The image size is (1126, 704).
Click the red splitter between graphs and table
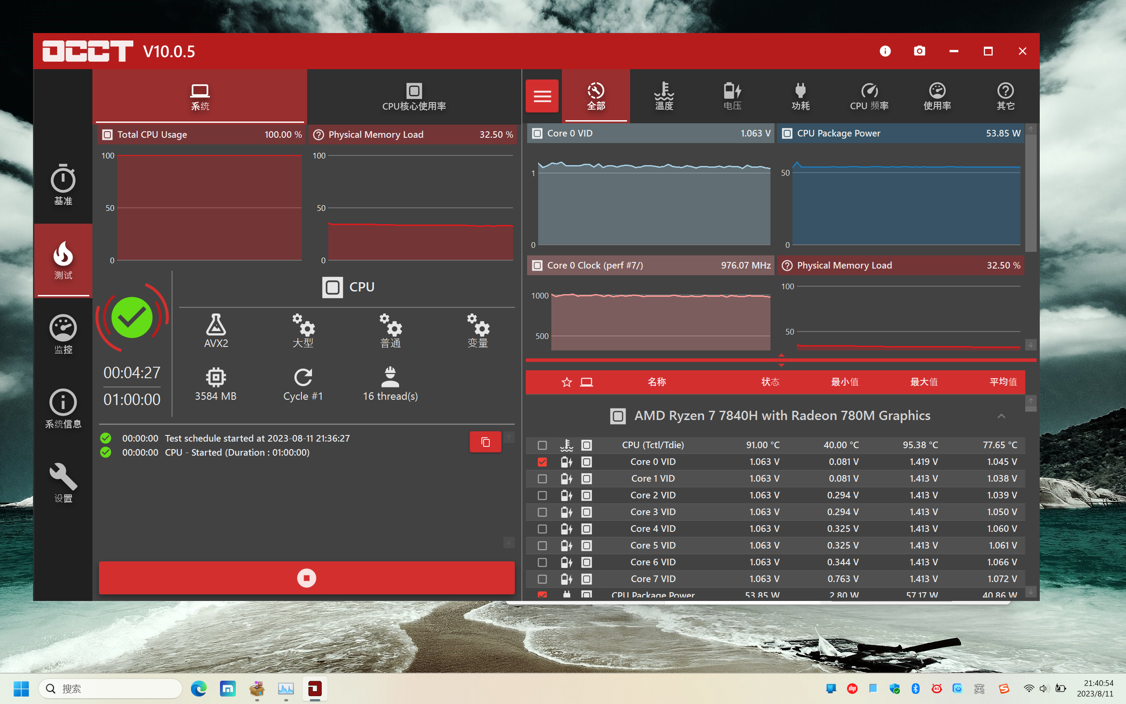tap(781, 360)
